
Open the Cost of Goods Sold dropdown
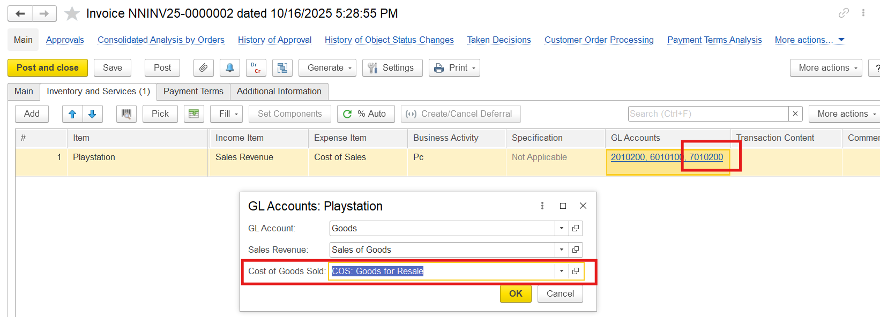561,271
